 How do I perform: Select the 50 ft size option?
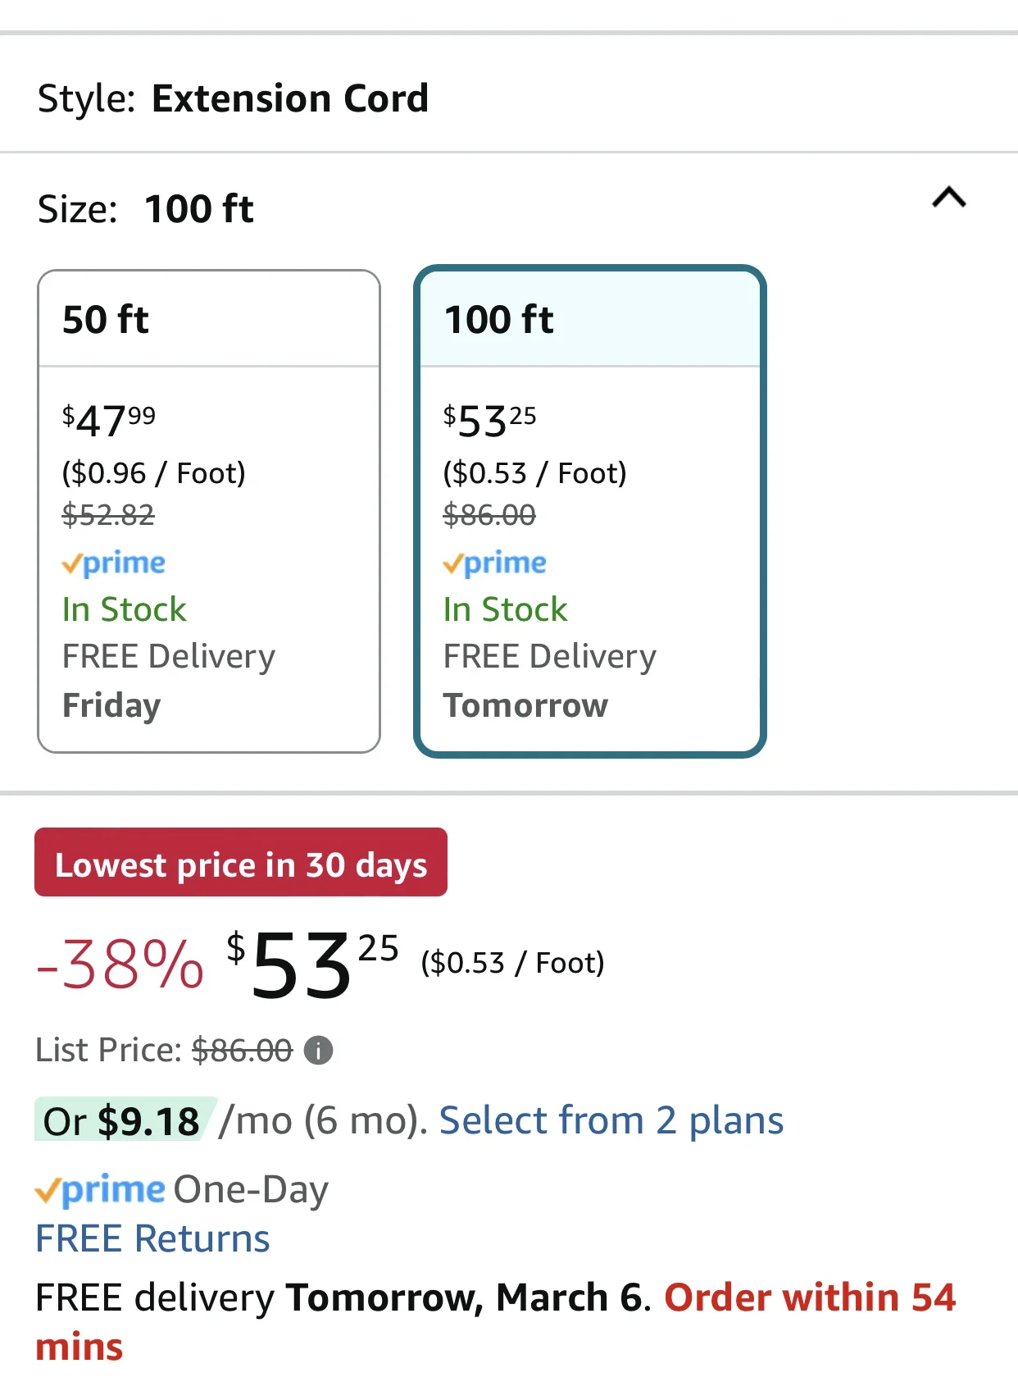pos(209,511)
